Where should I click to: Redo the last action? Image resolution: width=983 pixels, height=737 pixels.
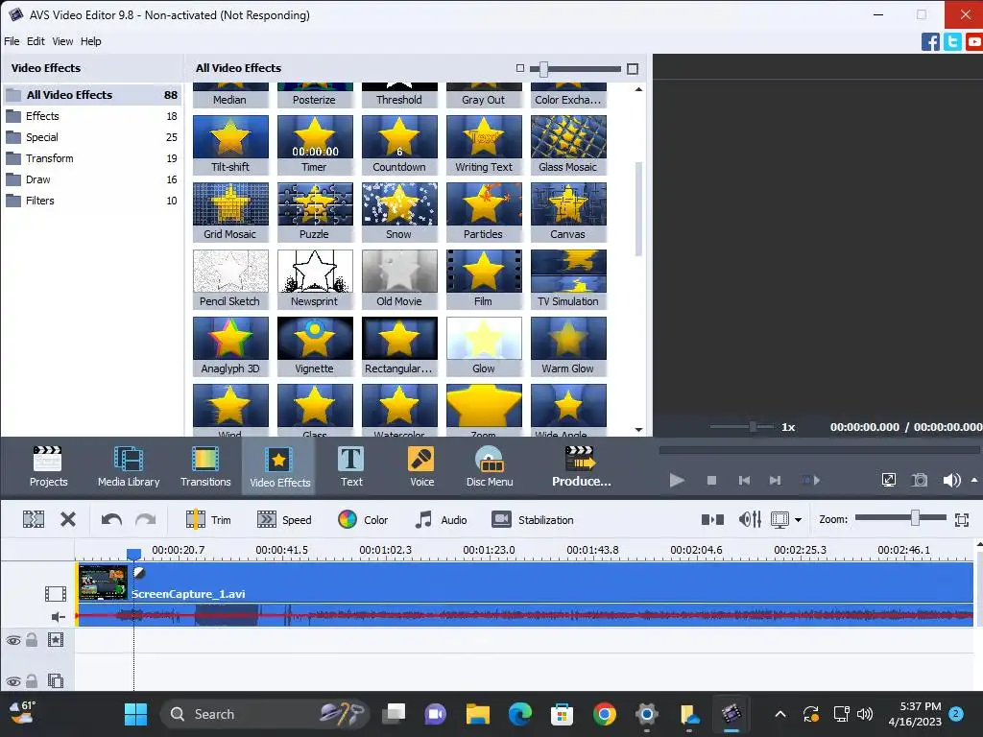tap(146, 519)
